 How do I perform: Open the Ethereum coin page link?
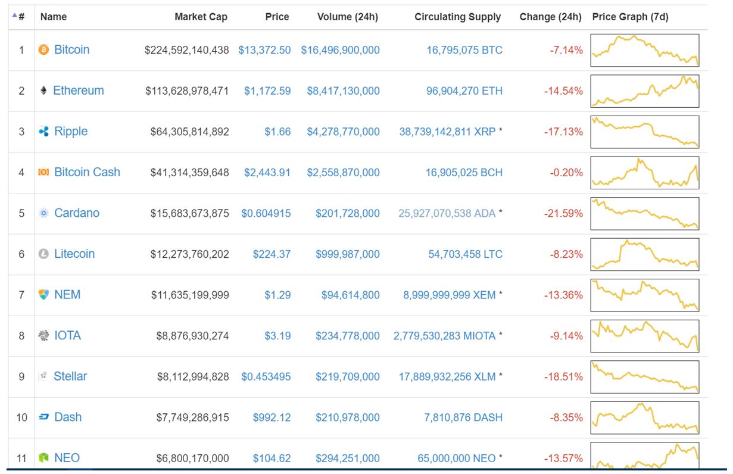(x=78, y=91)
